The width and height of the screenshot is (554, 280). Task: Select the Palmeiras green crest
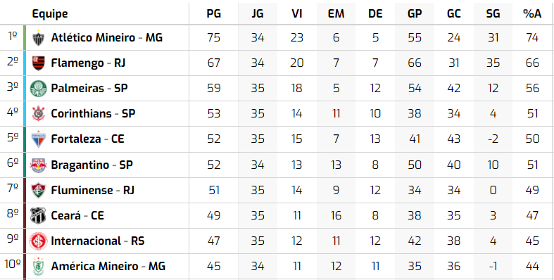(x=38, y=89)
